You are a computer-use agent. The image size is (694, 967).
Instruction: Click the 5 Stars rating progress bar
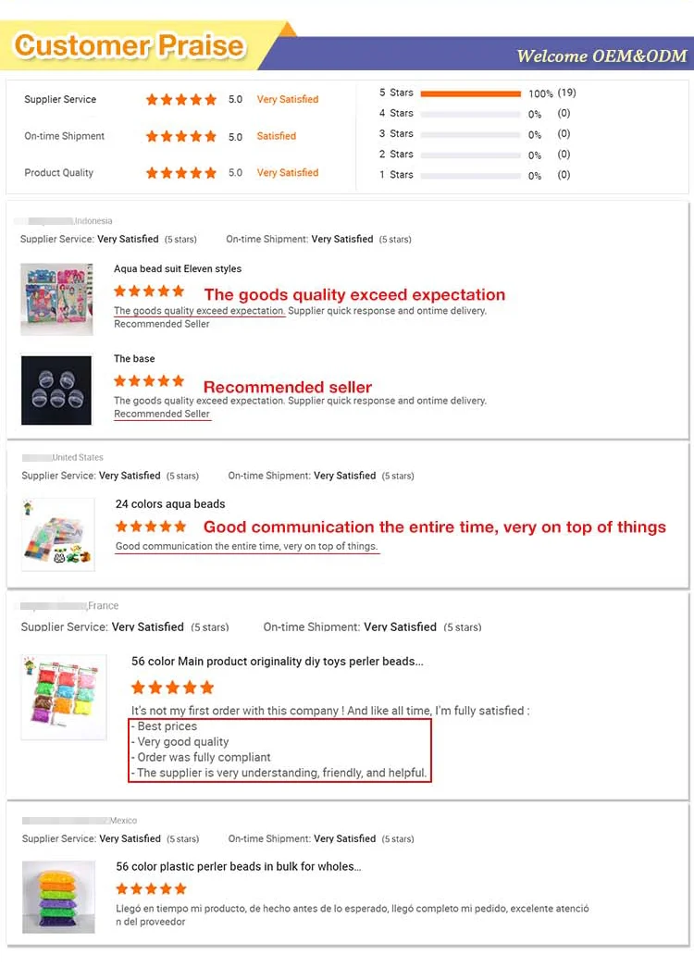click(470, 93)
